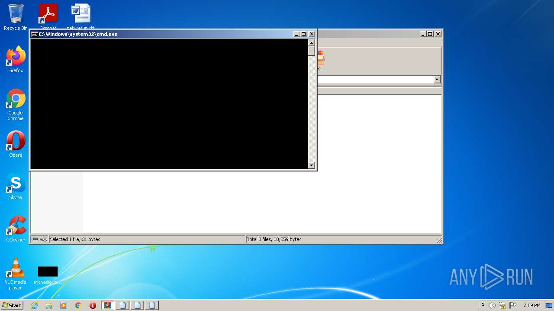Click the WinRAR address path field
This screenshot has height=311, width=554.
coord(375,79)
